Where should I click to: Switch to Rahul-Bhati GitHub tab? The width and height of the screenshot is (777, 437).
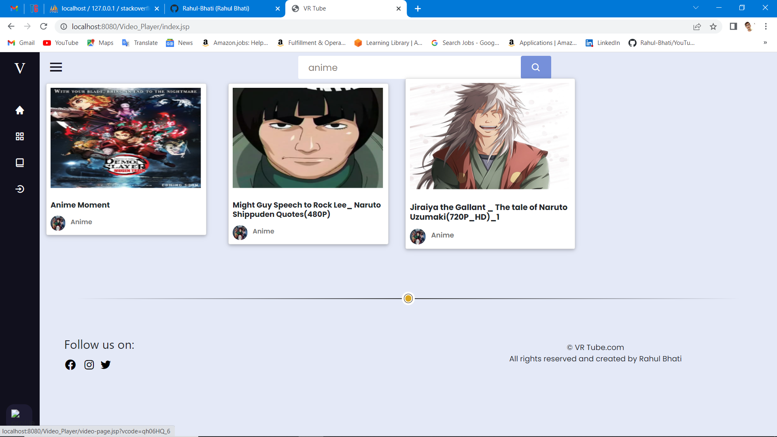click(216, 8)
